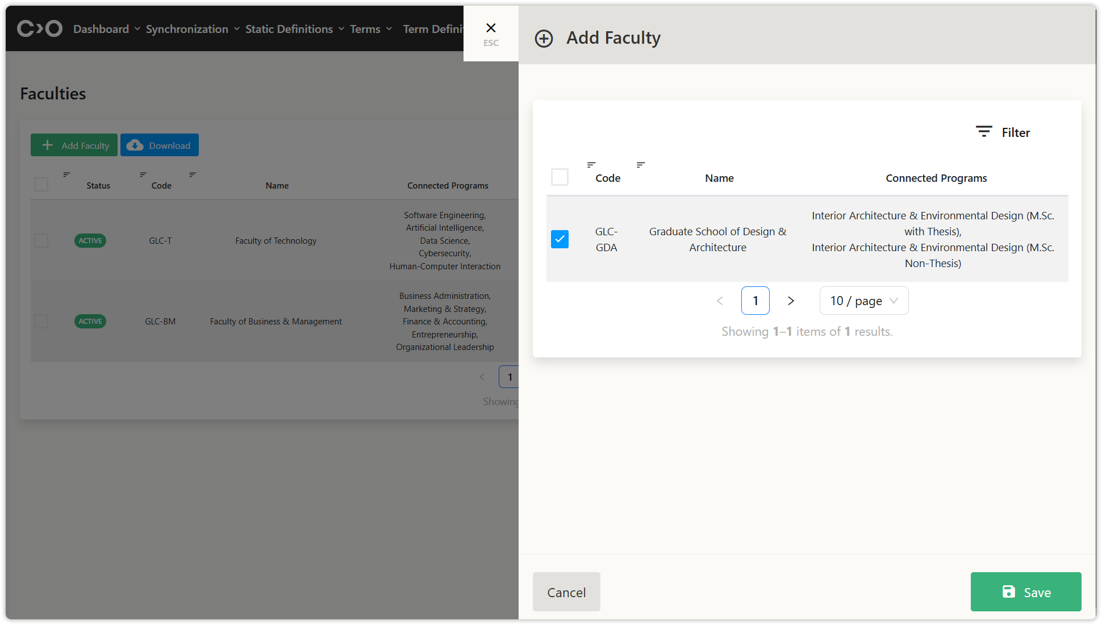Click the Cancel button

tap(566, 592)
